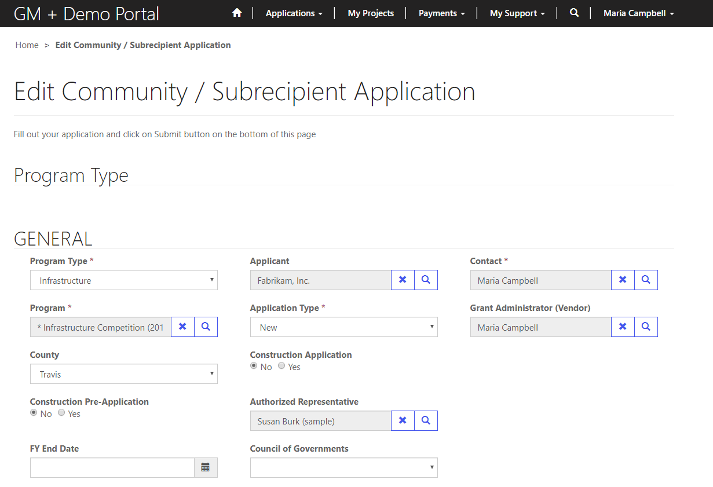Expand the Program Type dropdown
713x487 pixels.
124,280
